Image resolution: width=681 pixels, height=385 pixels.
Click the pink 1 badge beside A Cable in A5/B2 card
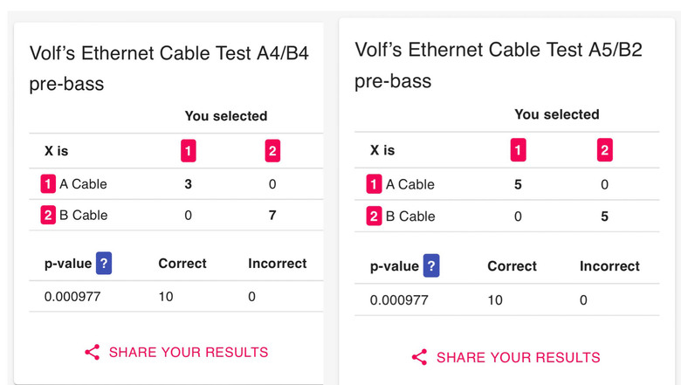coord(374,184)
